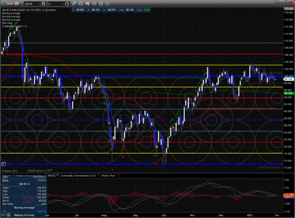This screenshot has width=295, height=218.
Task: Click the Open value 98.925 in header
Action: 80,10
